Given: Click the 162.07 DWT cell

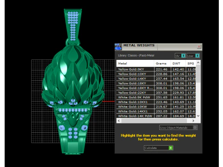Looking at the screenshot, I should point(178,111).
